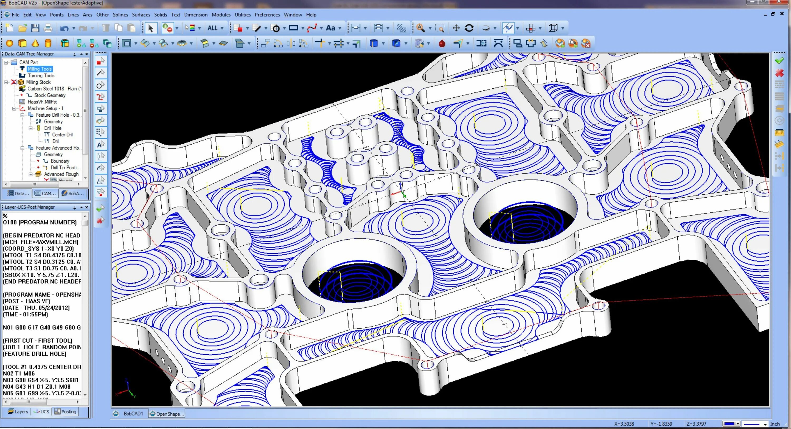Collapse the Machine Setup - 1 node
The height and width of the screenshot is (429, 791).
point(14,108)
